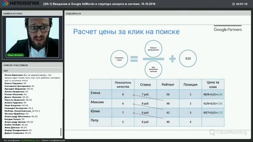Select the Петр row name cell
This screenshot has height=142, width=253.
[100, 122]
